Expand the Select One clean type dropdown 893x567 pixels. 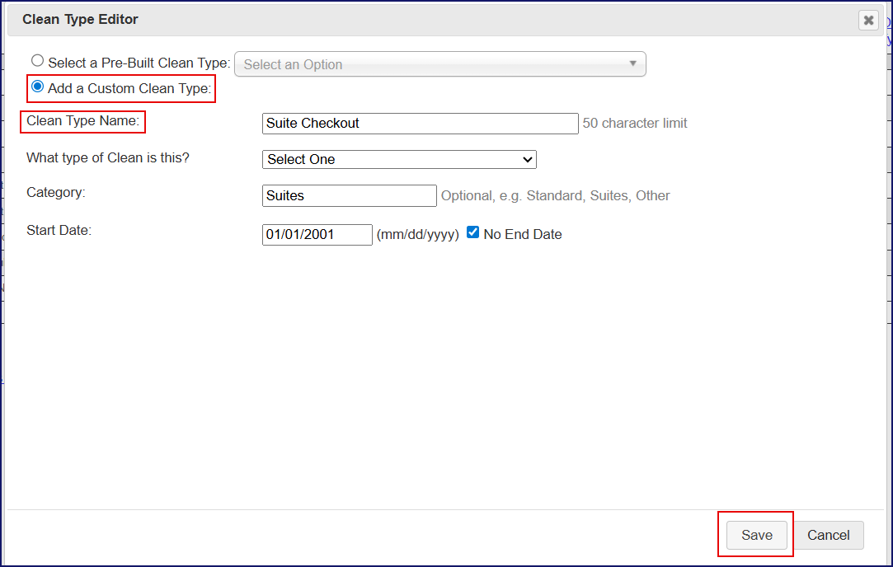(x=399, y=159)
